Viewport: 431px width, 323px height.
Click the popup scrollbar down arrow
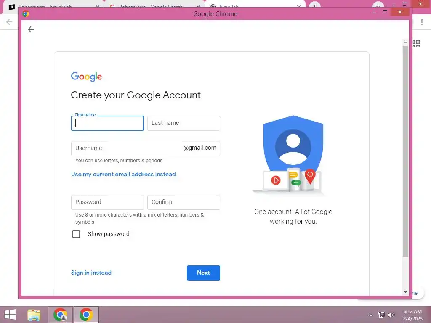coord(405,292)
